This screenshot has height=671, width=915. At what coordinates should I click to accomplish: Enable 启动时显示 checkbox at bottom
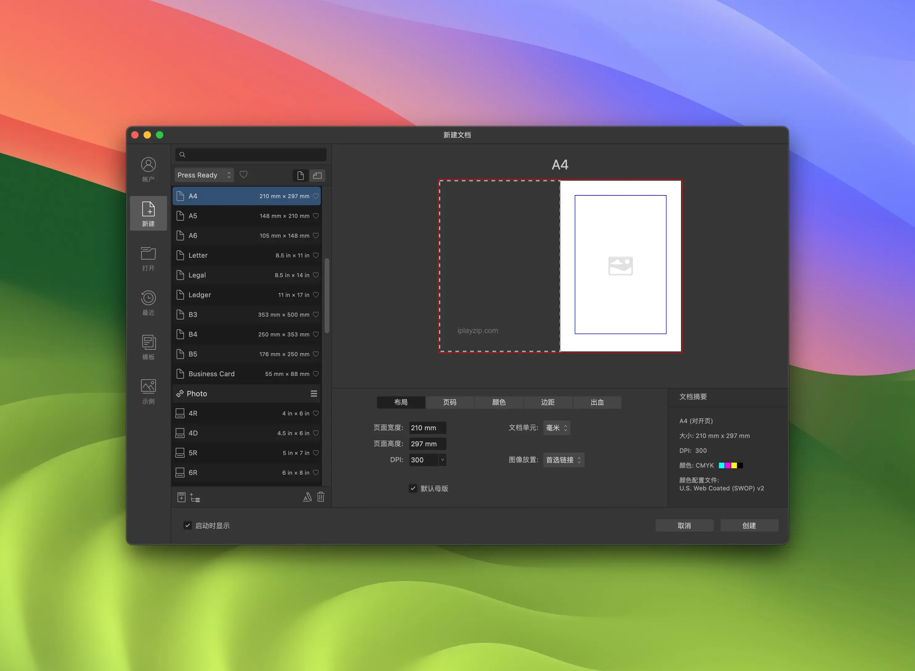point(186,525)
